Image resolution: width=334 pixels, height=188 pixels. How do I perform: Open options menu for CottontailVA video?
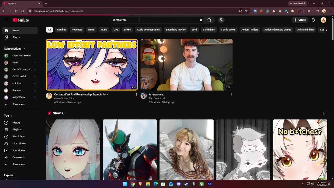(x=136, y=95)
